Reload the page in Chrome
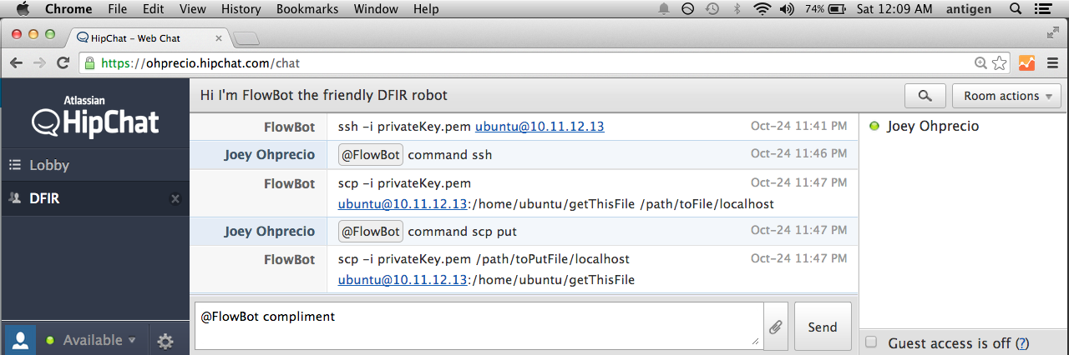 pyautogui.click(x=63, y=62)
